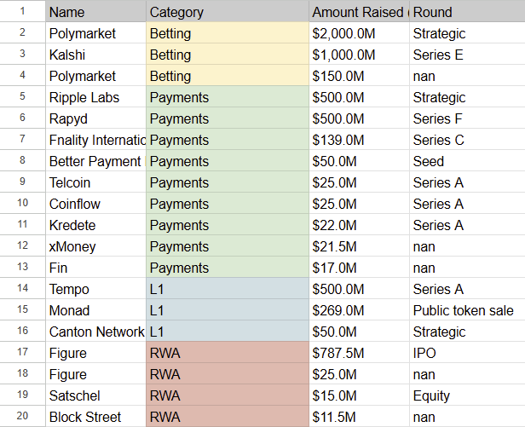This screenshot has width=525, height=427.
Task: Click the Series E round cell
Action: tap(466, 55)
